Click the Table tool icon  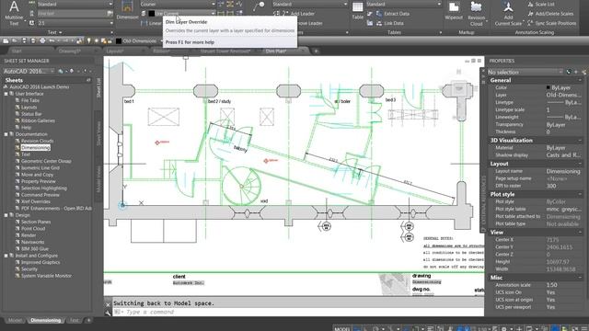[x=357, y=10]
